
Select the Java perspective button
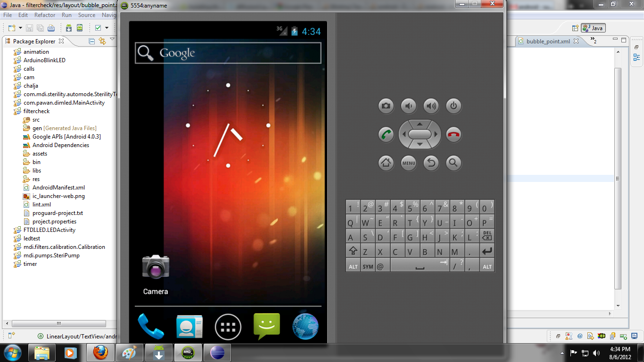coord(593,28)
